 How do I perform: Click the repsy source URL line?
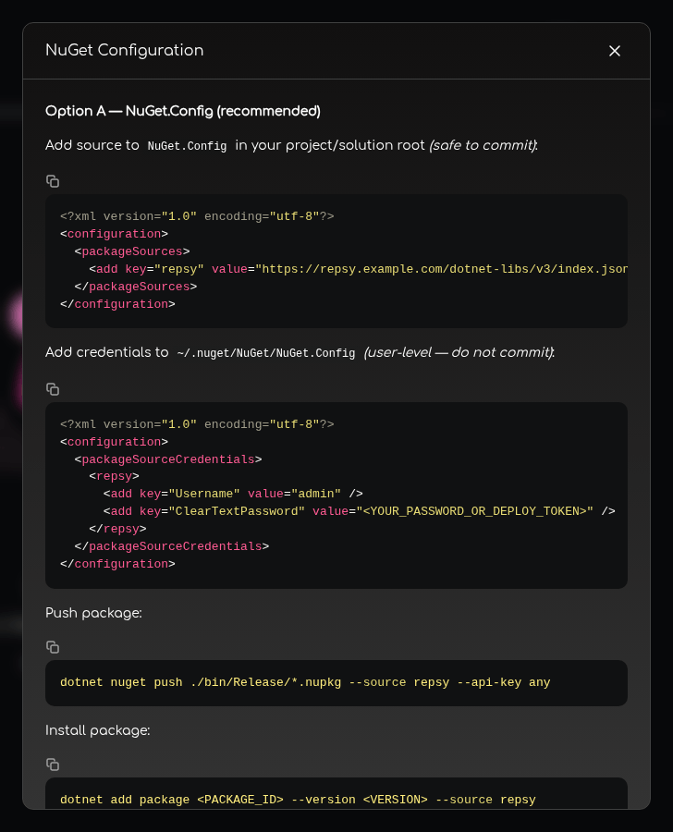359,269
